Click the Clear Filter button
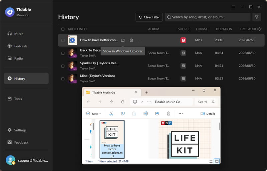This screenshot has width=267, height=171. [x=149, y=17]
